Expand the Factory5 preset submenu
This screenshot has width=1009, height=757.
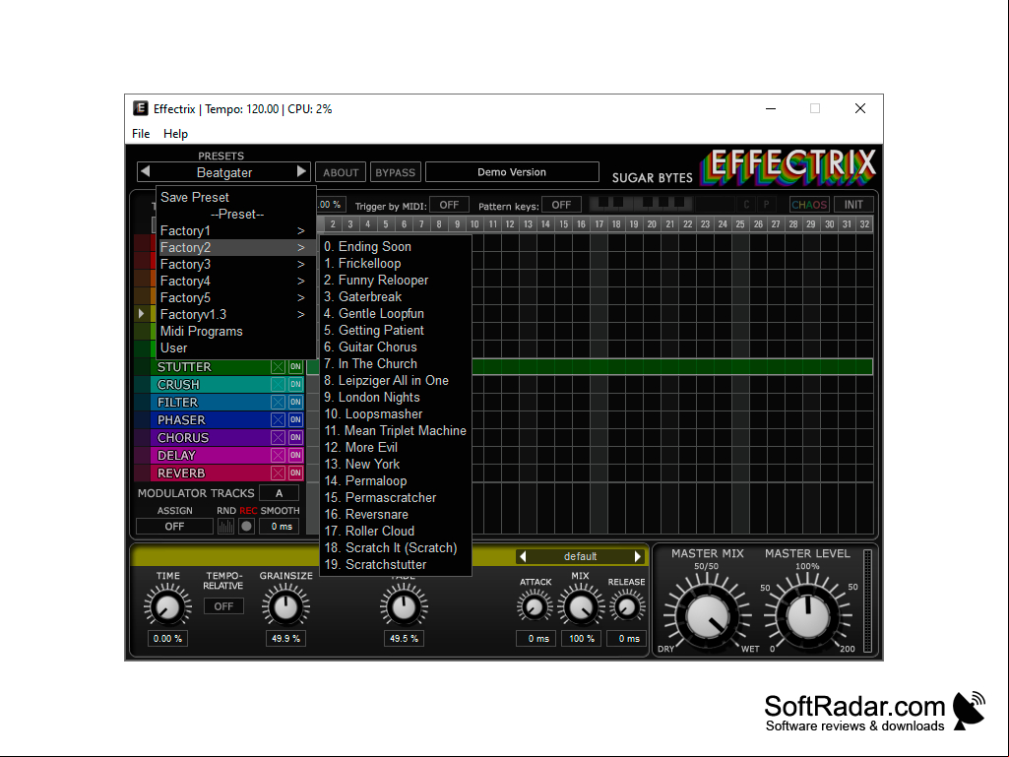[x=237, y=298]
